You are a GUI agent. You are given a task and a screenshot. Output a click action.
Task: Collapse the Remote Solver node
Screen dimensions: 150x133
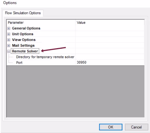[9, 51]
